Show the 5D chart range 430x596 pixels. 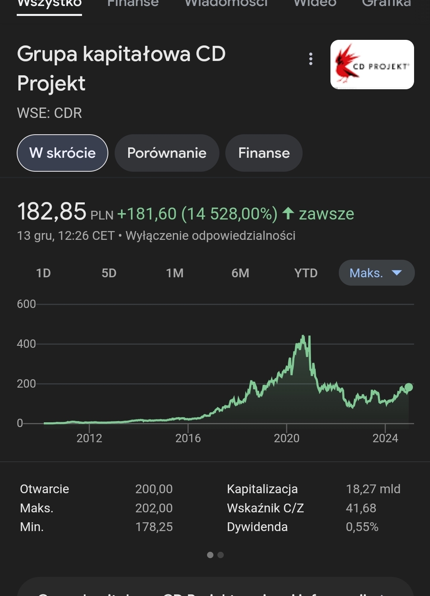pyautogui.click(x=109, y=273)
